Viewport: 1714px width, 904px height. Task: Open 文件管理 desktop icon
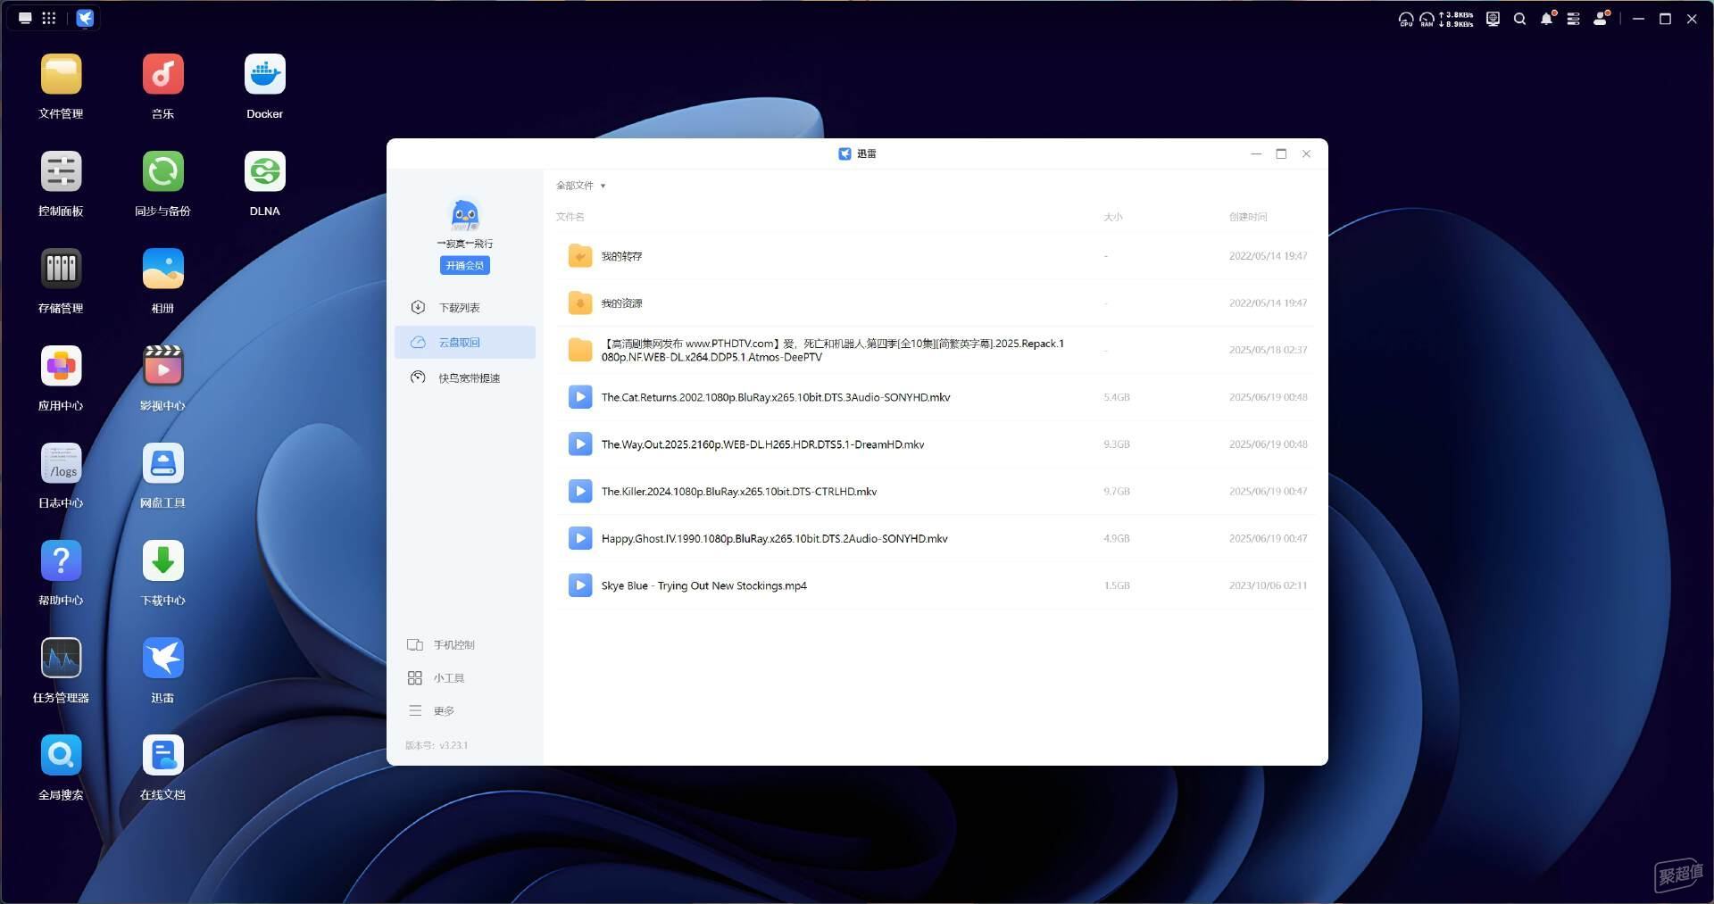point(61,74)
